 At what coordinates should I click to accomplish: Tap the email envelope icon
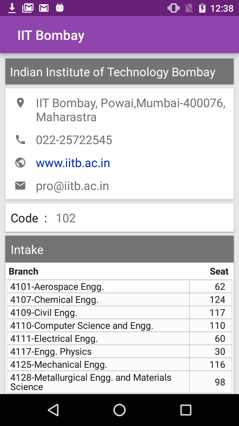(20, 186)
